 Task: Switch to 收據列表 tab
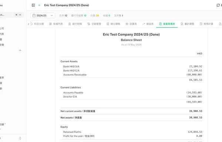tap(56, 24)
